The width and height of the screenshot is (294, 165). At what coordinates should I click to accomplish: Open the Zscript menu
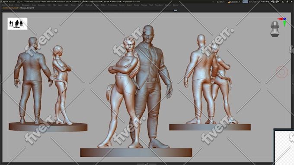[176, 5]
